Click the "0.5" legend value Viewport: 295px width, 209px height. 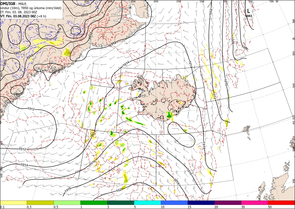pyautogui.click(x=56, y=207)
